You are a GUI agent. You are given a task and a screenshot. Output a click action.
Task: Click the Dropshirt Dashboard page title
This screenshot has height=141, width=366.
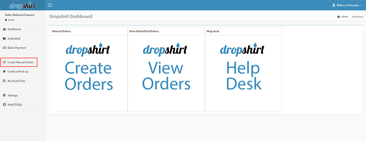[71, 16]
